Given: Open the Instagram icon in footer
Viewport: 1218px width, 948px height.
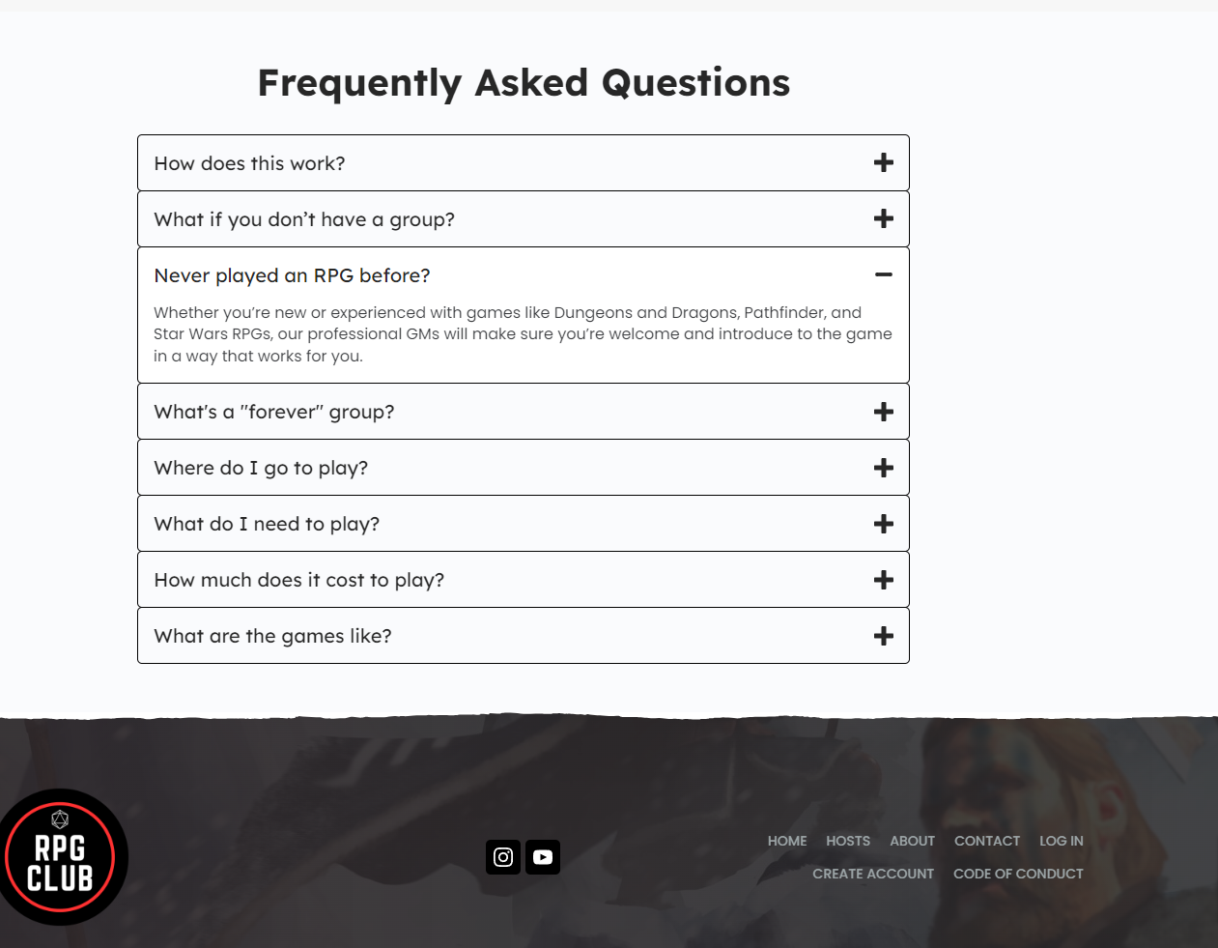Looking at the screenshot, I should click(503, 857).
